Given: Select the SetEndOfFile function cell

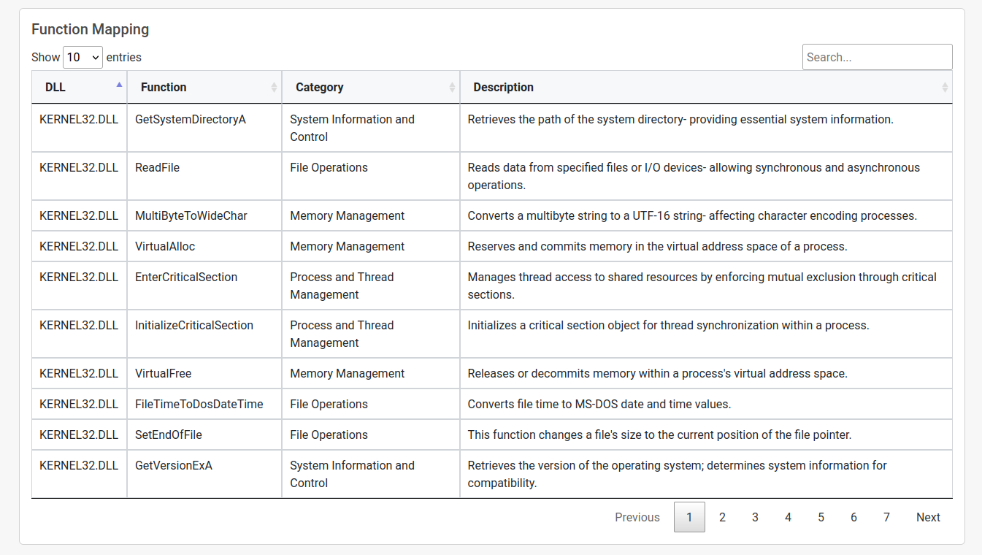Looking at the screenshot, I should click(204, 435).
